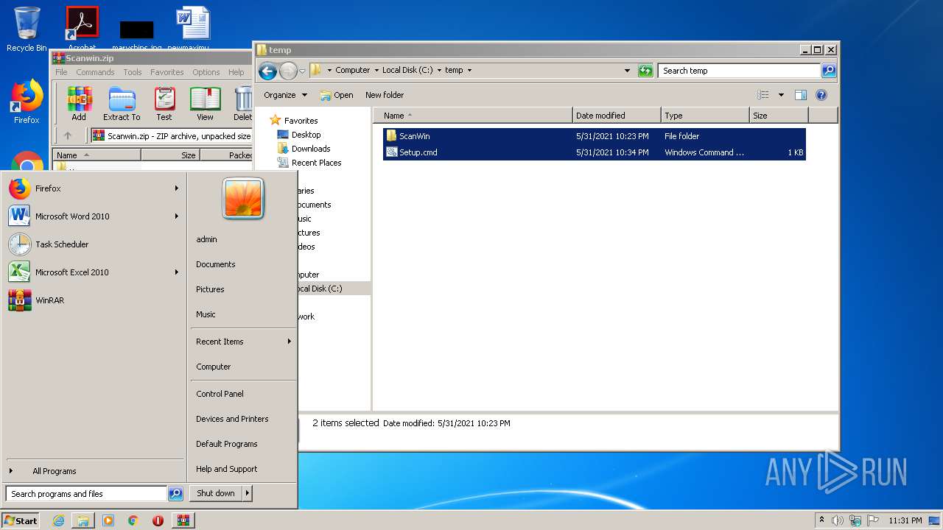Change view icon in Explorer toolbar
This screenshot has height=530, width=943.
(x=763, y=95)
